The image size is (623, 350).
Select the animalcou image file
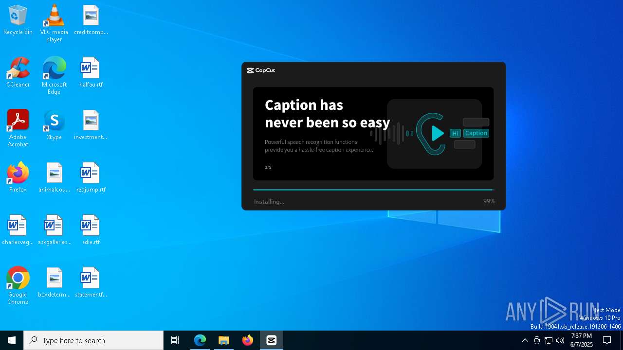54,178
